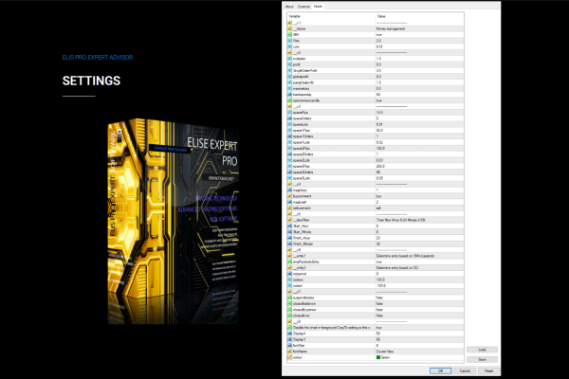
Task: Click the Save button
Action: (482, 359)
